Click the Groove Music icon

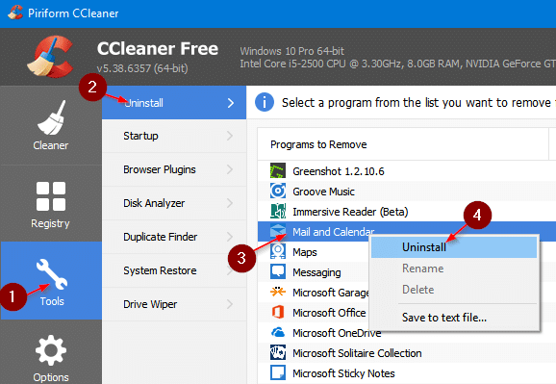point(278,191)
